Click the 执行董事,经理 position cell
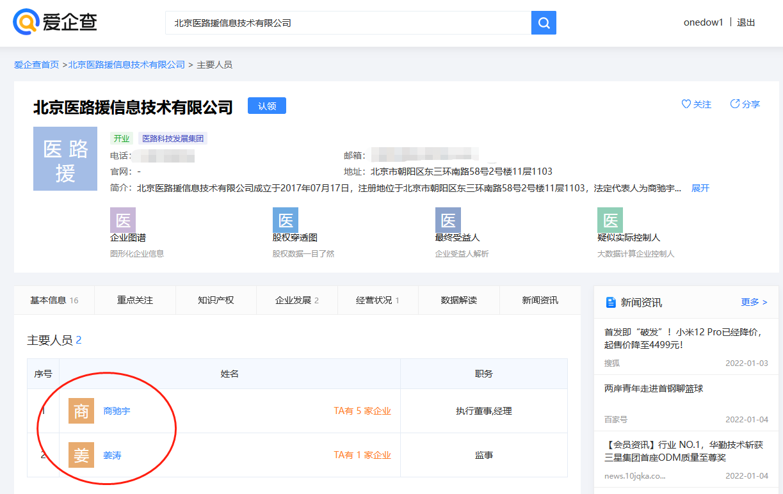Viewport: 783px width, 494px height. (x=484, y=411)
